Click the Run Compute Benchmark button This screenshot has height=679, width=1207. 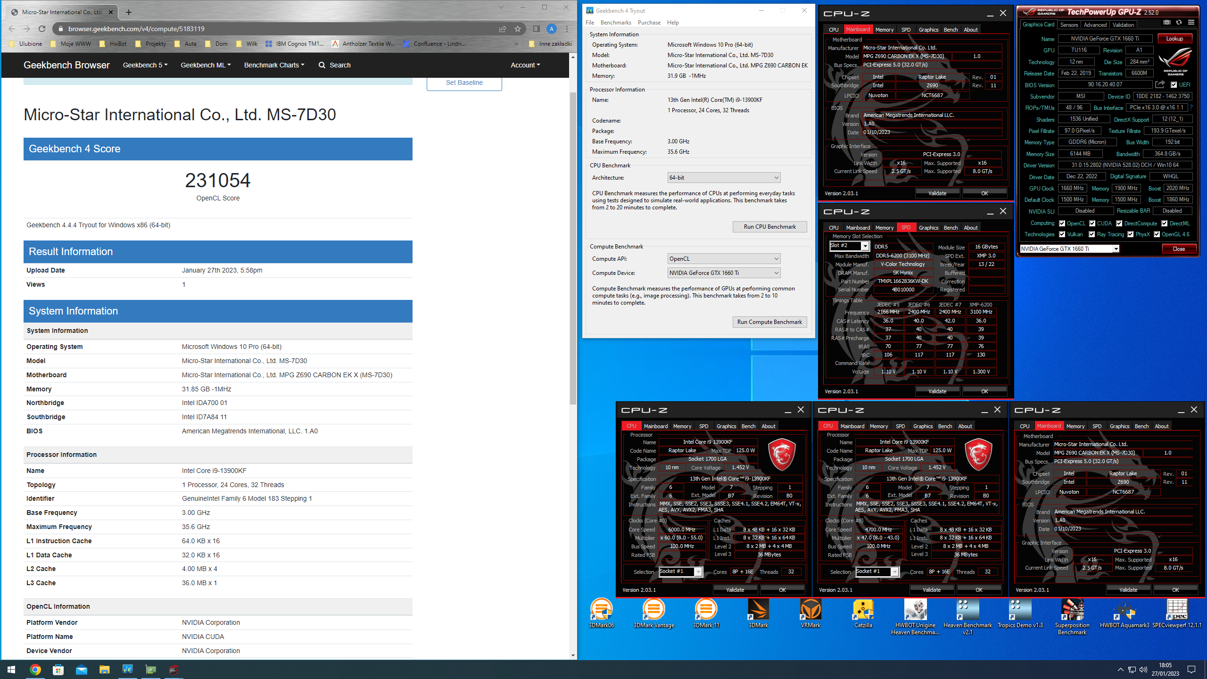point(769,322)
